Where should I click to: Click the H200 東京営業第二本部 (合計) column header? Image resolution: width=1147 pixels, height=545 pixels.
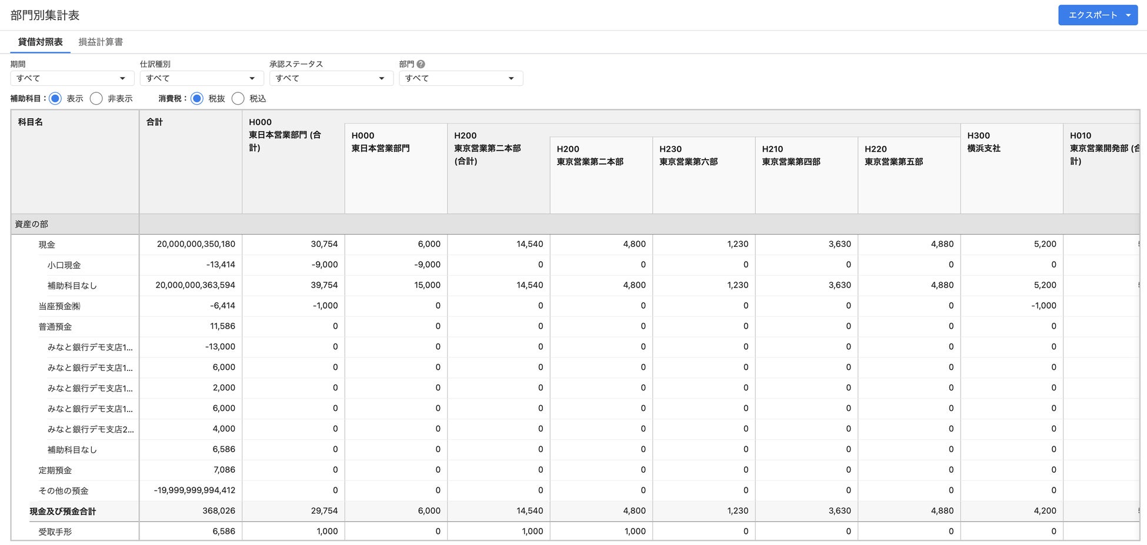[498, 169]
